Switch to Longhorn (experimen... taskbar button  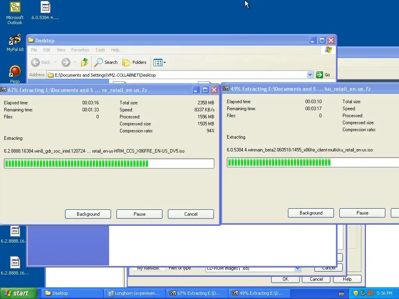134,293
